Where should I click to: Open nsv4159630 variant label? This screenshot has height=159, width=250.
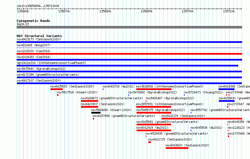(x=234, y=98)
